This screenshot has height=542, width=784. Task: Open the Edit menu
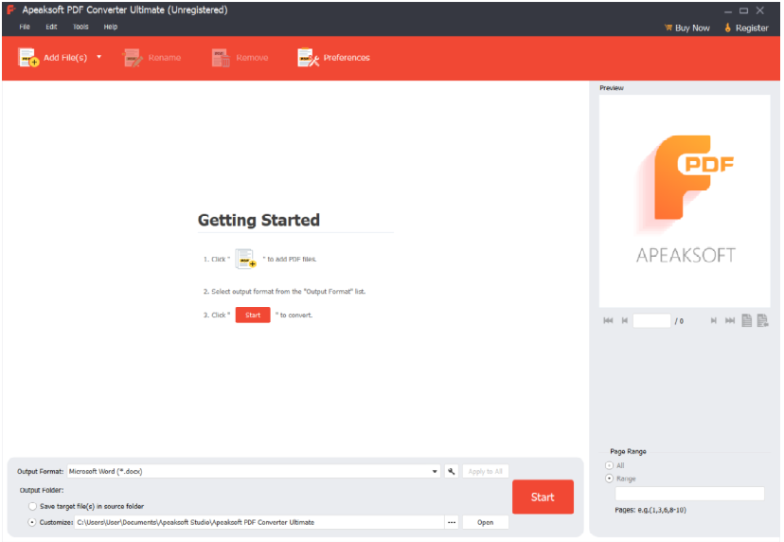(x=51, y=27)
